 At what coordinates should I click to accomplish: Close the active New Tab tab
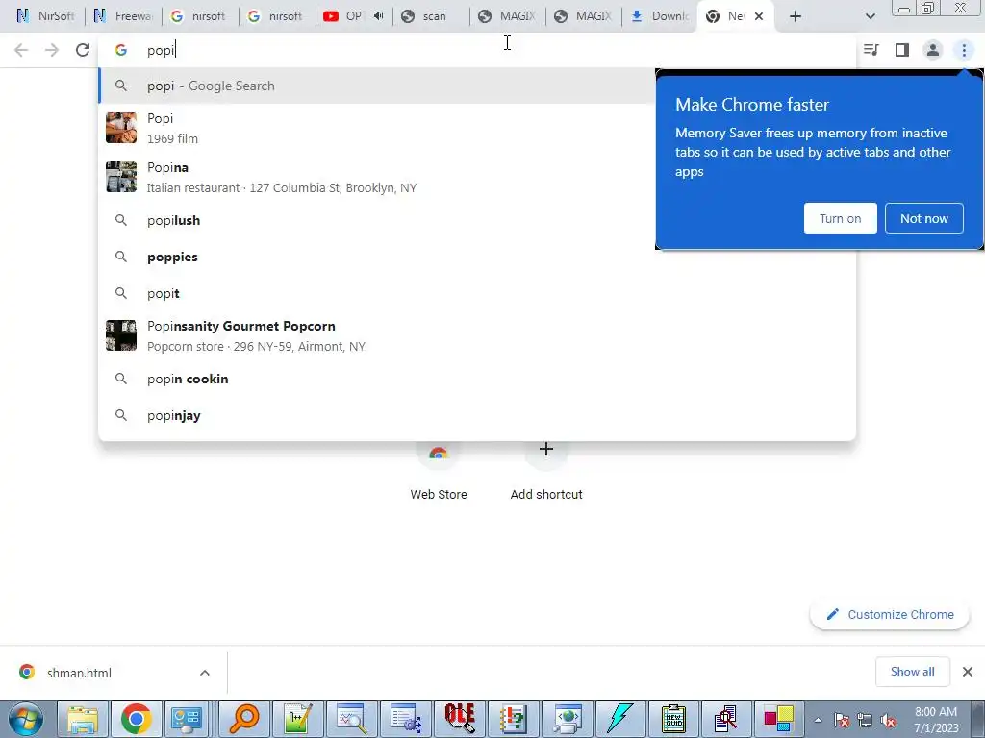pos(759,16)
